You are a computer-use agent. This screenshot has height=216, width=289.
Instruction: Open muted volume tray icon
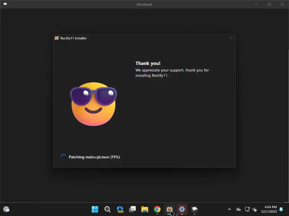[x=255, y=209]
